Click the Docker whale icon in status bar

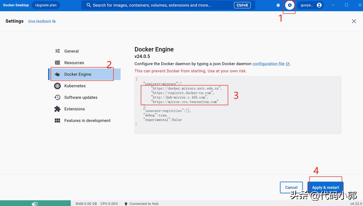35,203
